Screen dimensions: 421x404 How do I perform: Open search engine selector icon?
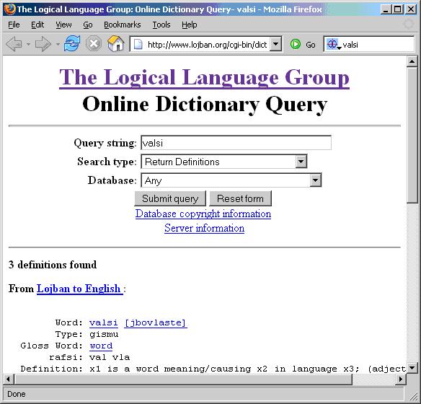coord(334,44)
